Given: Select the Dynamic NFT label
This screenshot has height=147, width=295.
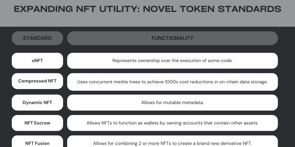Looking at the screenshot, I should pyautogui.click(x=37, y=103).
